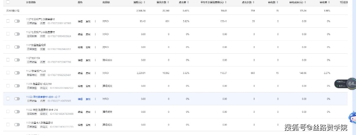Screen dimensions: 356x135
Task: Toggle on plan 1127七日投产2.66跑量素材
Action: [x=17, y=34]
